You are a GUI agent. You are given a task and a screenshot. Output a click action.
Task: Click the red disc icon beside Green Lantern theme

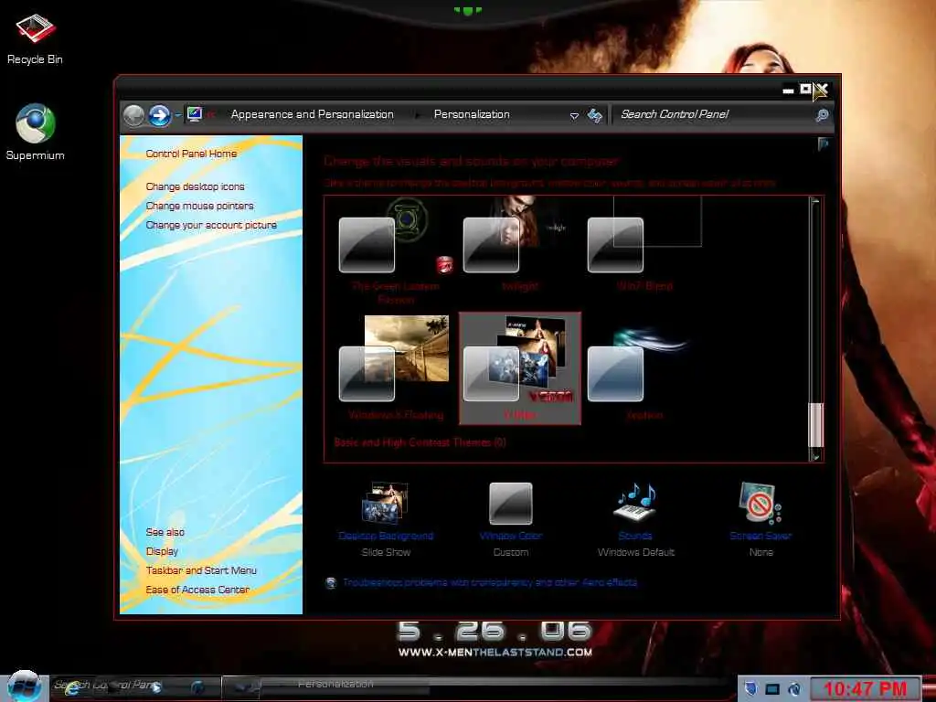pyautogui.click(x=444, y=264)
